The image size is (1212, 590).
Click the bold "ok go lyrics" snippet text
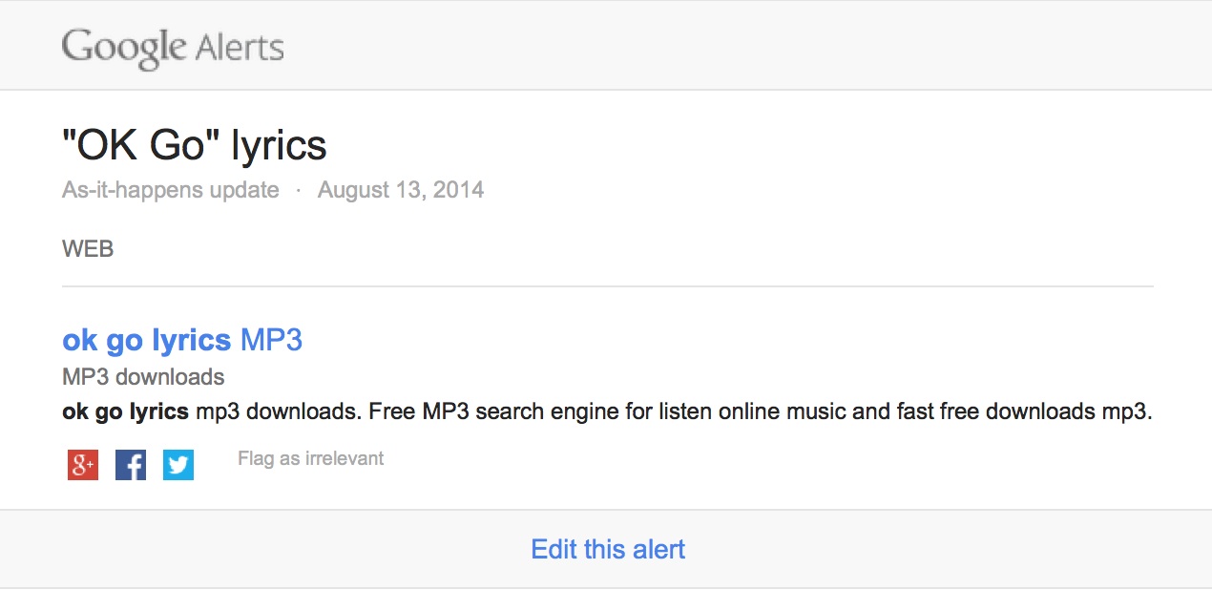[x=125, y=412]
